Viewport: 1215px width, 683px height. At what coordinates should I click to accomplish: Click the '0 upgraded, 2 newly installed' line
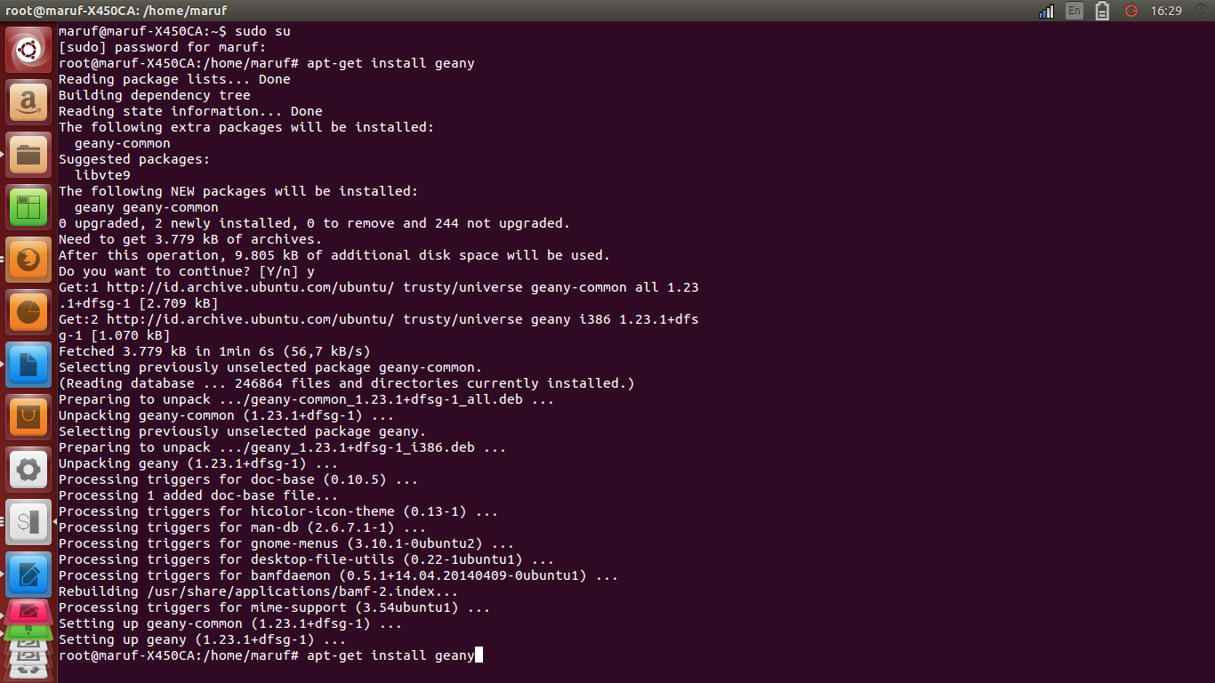coord(314,223)
